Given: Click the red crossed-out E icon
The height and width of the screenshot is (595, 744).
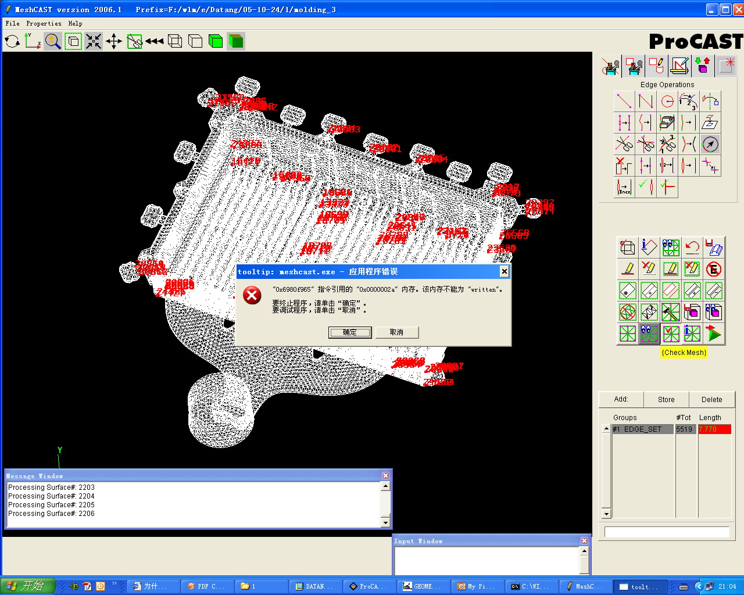Looking at the screenshot, I should [714, 269].
